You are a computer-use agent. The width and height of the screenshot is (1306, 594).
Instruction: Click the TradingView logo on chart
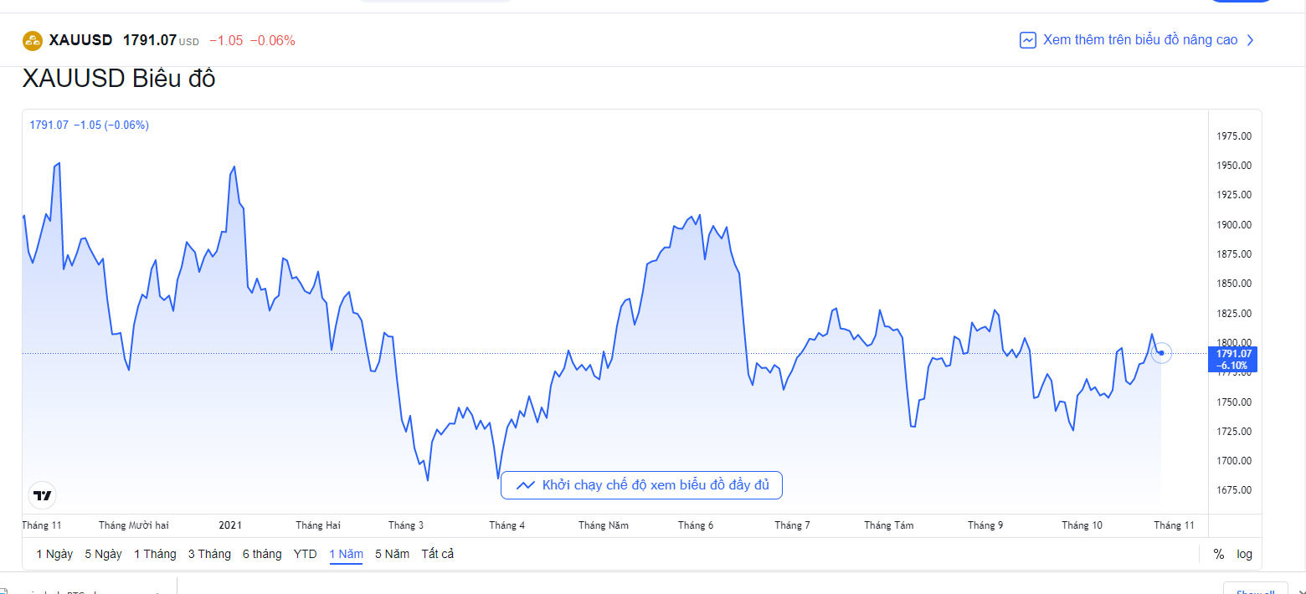[42, 496]
